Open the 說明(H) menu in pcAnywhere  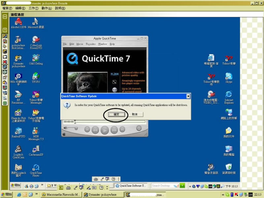[60, 8]
